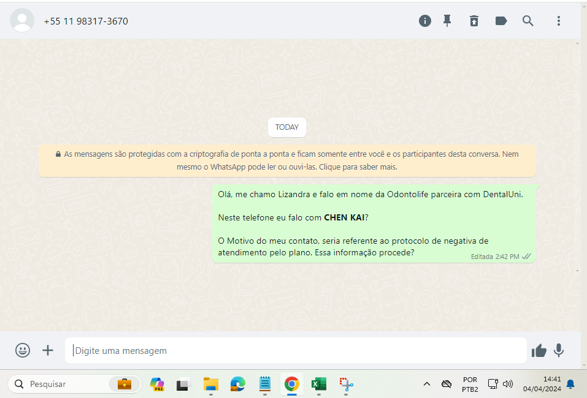
Task: Click the phone number +55 11 98317-3670
Action: (86, 21)
